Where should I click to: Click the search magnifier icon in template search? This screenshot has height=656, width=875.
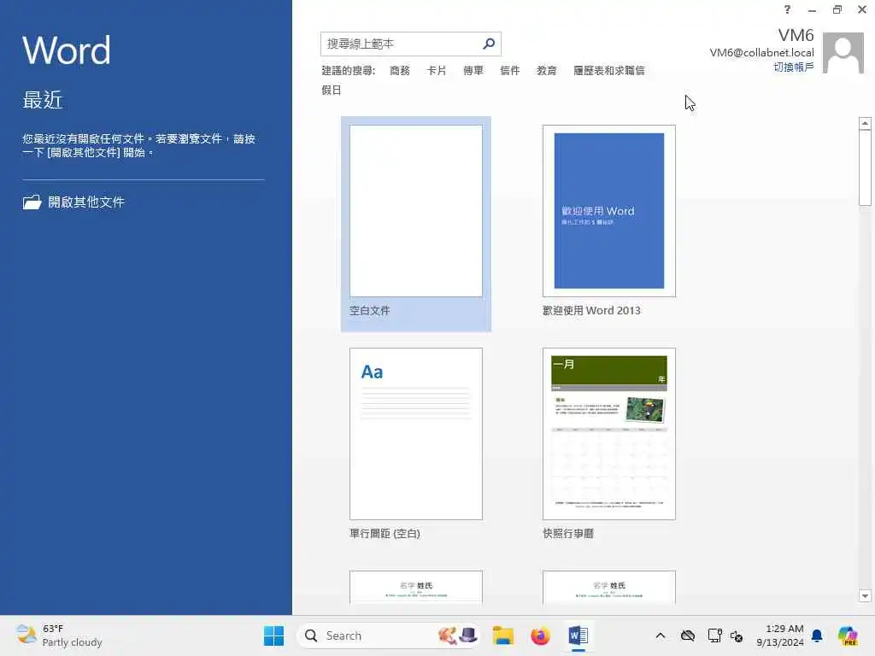[x=489, y=44]
